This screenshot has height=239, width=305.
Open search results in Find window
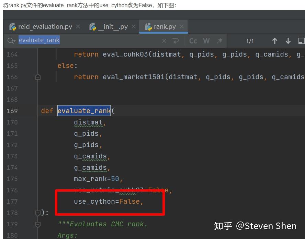click(x=301, y=40)
